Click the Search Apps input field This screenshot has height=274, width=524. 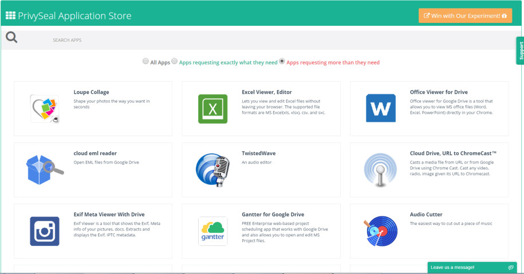pyautogui.click(x=261, y=40)
